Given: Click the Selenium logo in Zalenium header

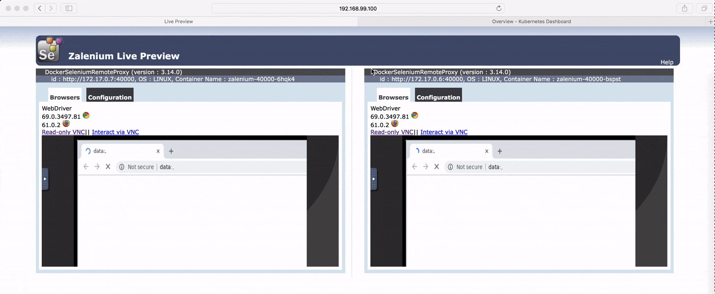Looking at the screenshot, I should (49, 50).
